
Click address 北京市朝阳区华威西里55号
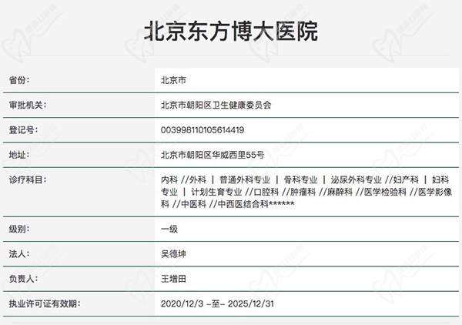click(213, 155)
